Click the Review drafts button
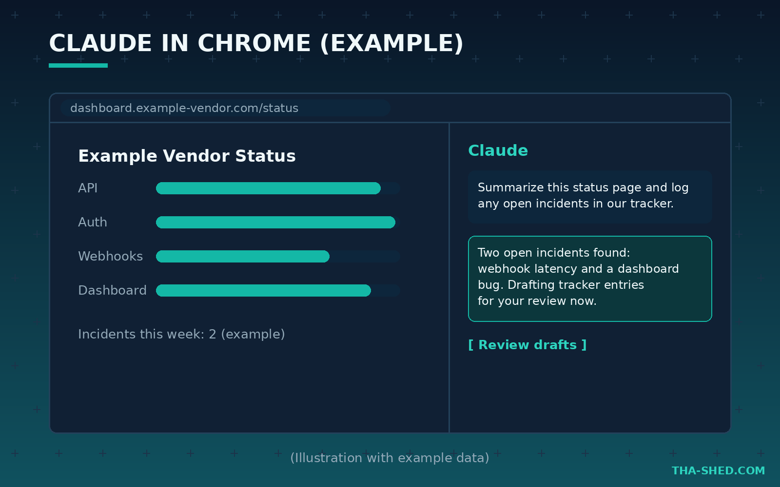This screenshot has height=487, width=780. 527,345
